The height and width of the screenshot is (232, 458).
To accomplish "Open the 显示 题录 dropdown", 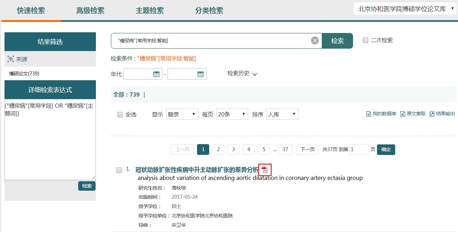I will 182,114.
